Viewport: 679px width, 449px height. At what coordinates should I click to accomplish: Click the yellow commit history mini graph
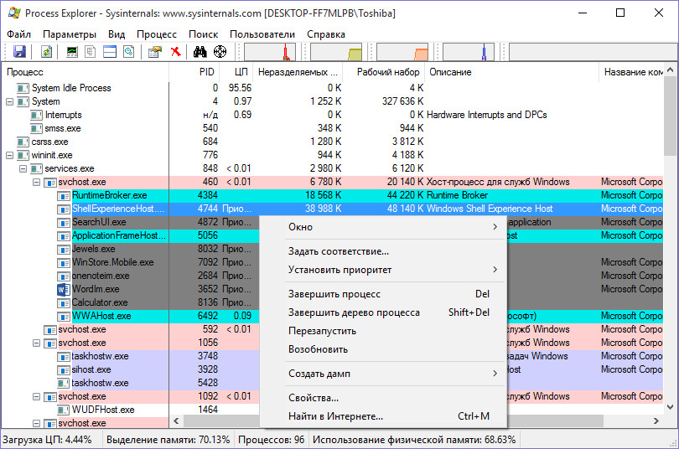pyautogui.click(x=336, y=52)
